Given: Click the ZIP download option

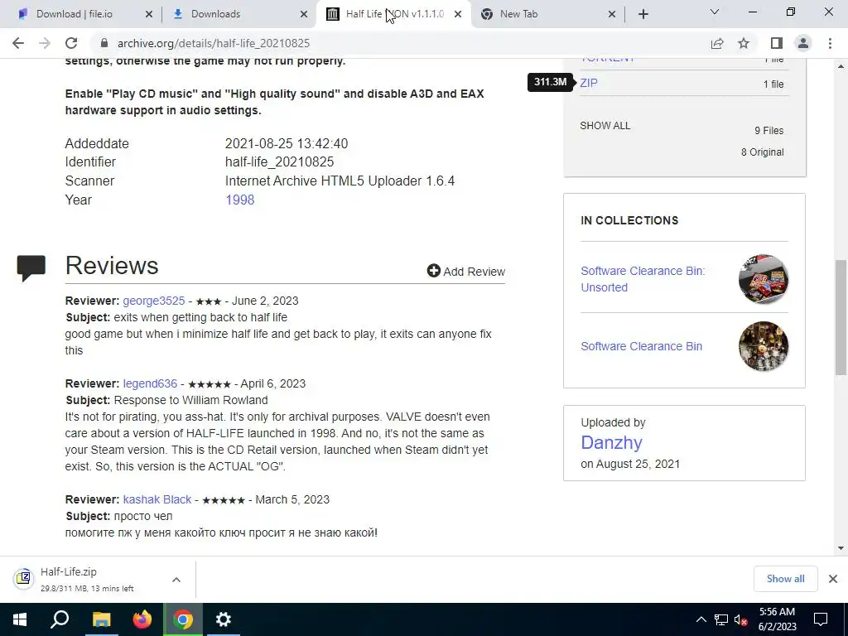Looking at the screenshot, I should tap(589, 84).
